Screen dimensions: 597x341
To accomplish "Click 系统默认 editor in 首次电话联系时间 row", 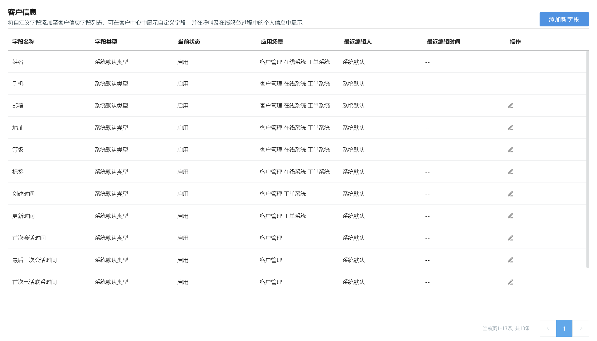I will tap(354, 282).
